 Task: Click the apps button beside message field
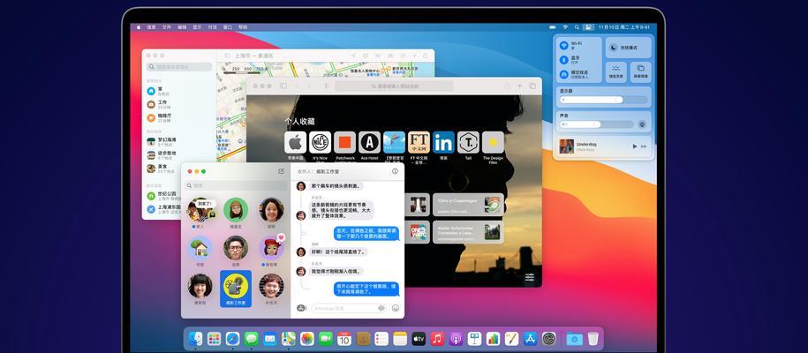tap(301, 308)
